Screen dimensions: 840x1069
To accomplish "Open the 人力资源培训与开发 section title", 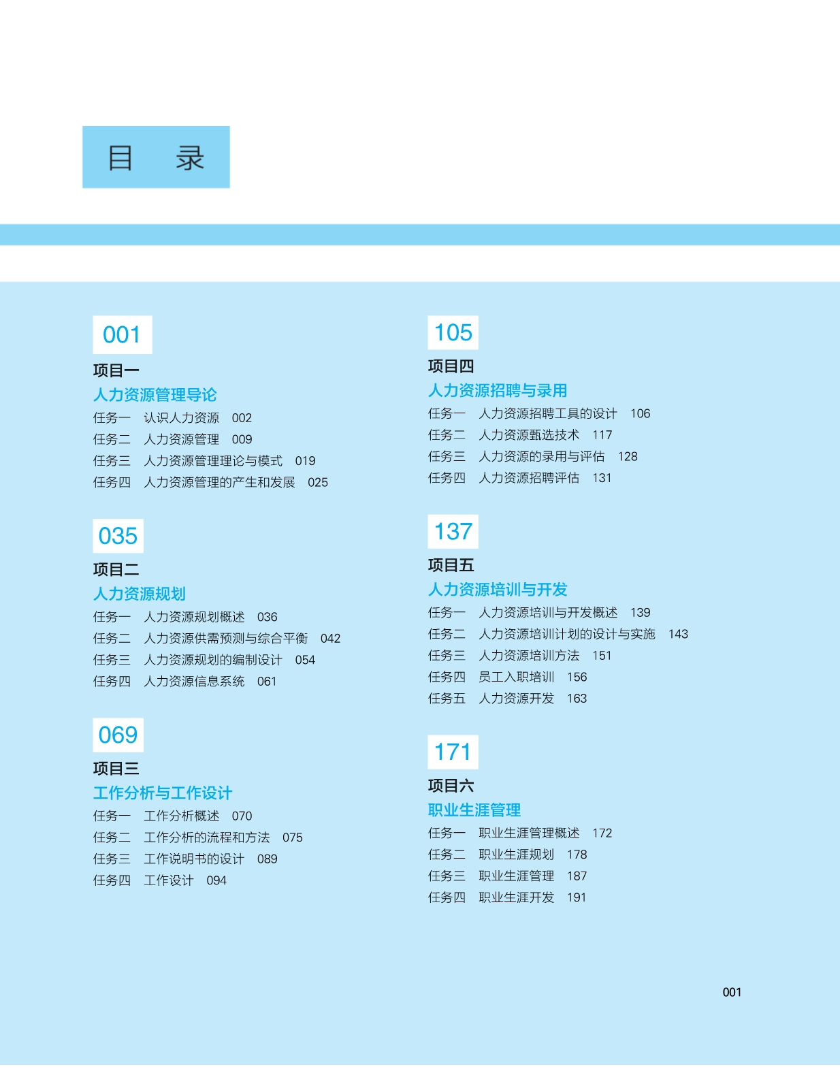I will (498, 590).
